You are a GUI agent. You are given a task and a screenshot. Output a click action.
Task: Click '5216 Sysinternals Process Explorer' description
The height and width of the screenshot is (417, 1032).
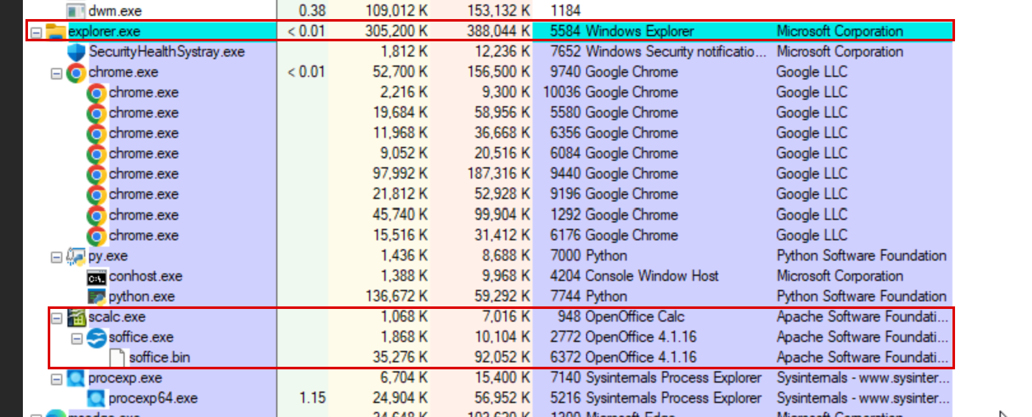pyautogui.click(x=656, y=398)
